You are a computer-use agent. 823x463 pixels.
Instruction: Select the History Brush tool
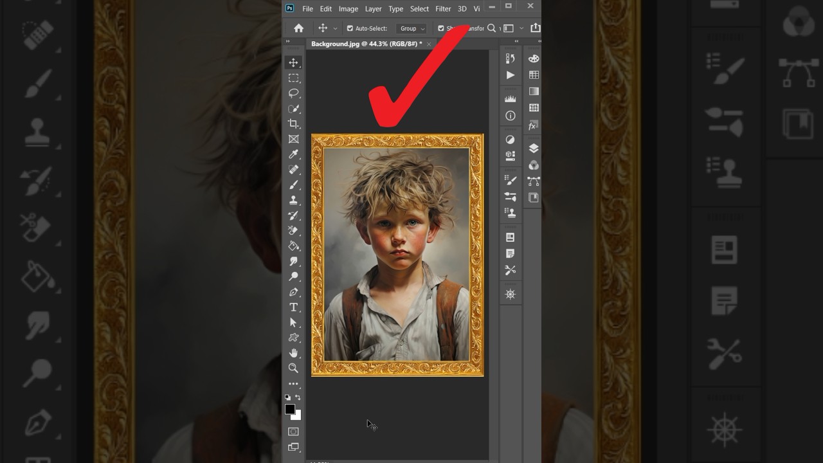pyautogui.click(x=293, y=215)
